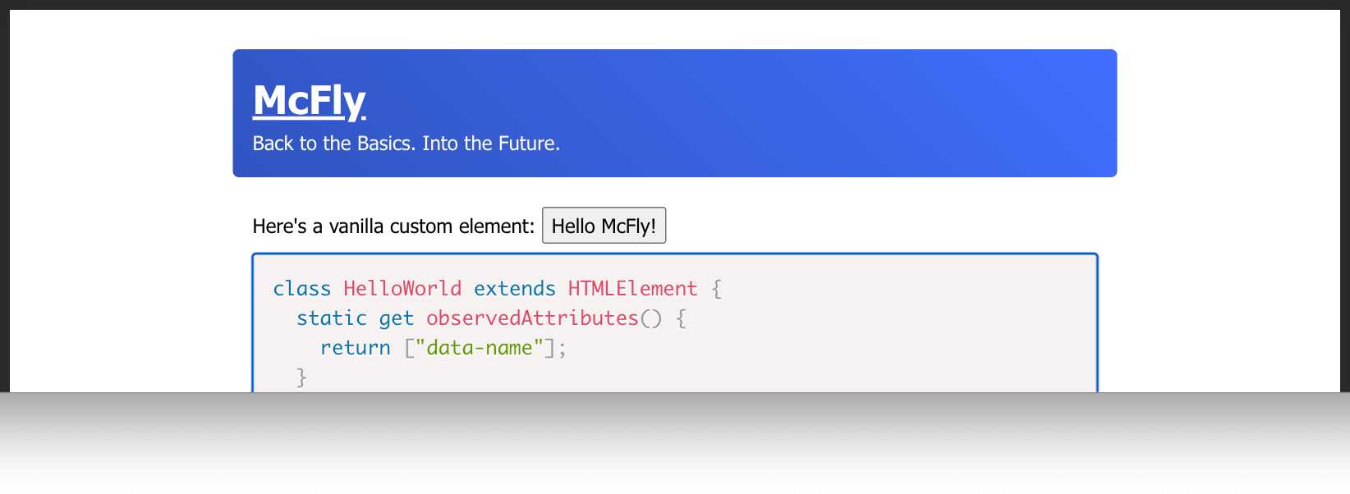Image resolution: width=1350 pixels, height=494 pixels.
Task: Click the "static" keyword in code
Action: tap(331, 318)
